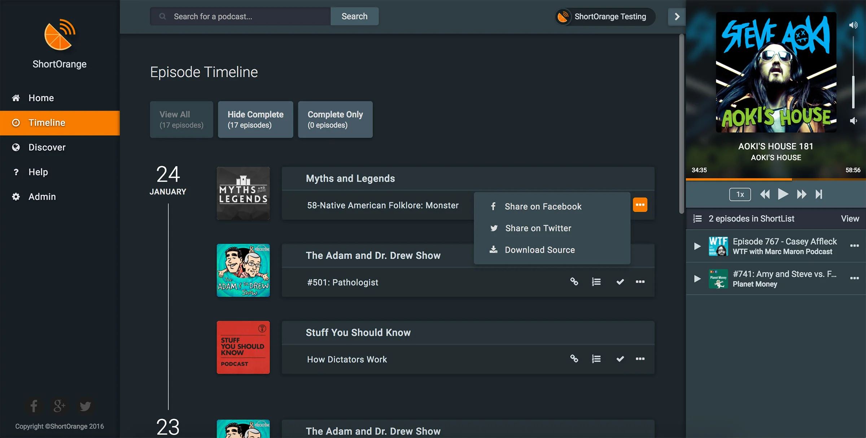866x438 pixels.
Task: Click the orange playback progress bar
Action: click(739, 179)
